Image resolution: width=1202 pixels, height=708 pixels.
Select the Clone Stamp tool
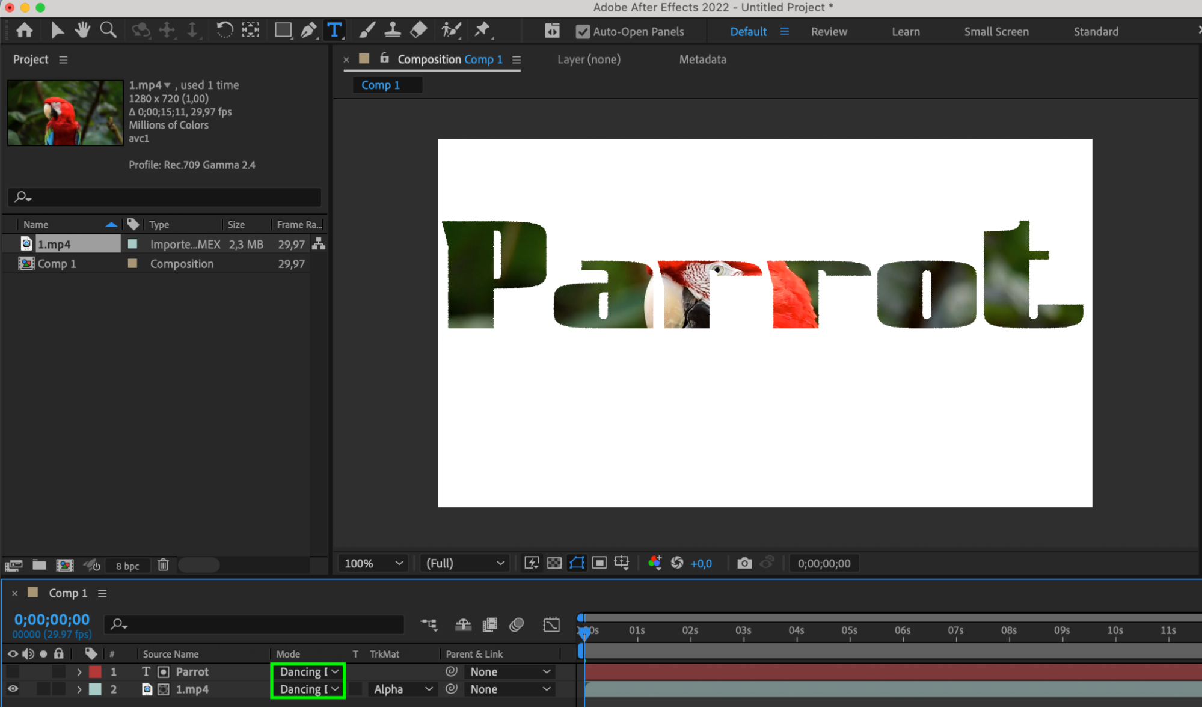(393, 30)
